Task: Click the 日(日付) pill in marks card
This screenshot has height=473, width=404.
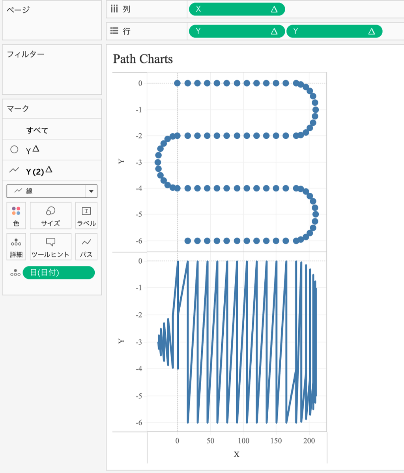Action: coord(58,273)
